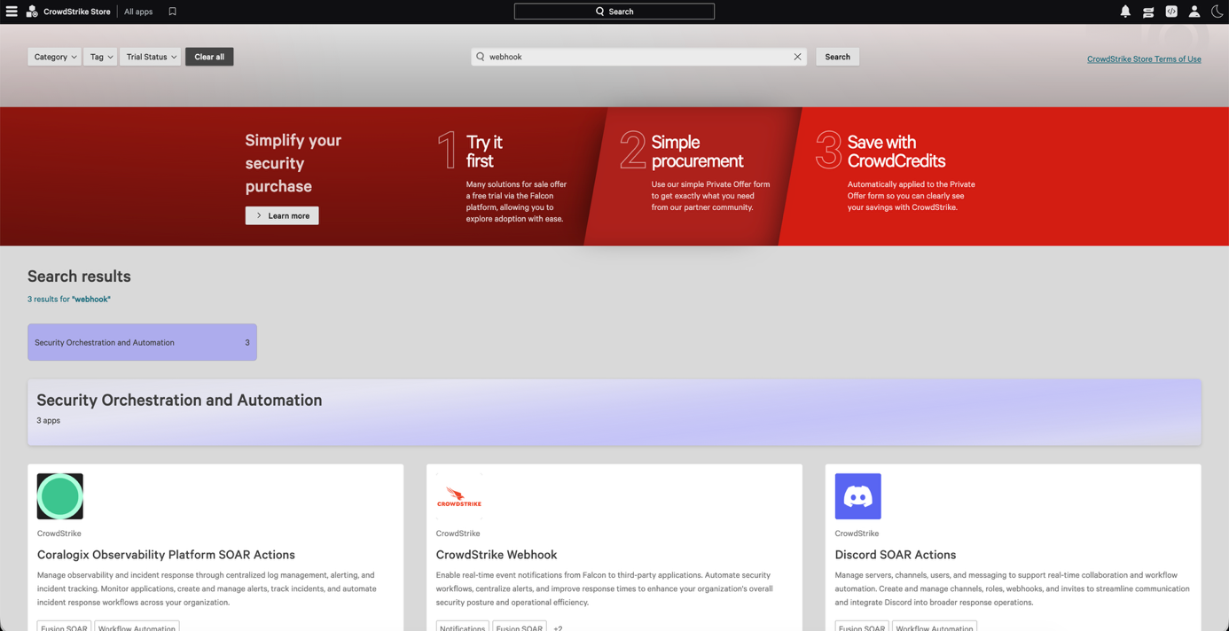The width and height of the screenshot is (1229, 631).
Task: Open the hamburger navigation menu
Action: pos(12,12)
